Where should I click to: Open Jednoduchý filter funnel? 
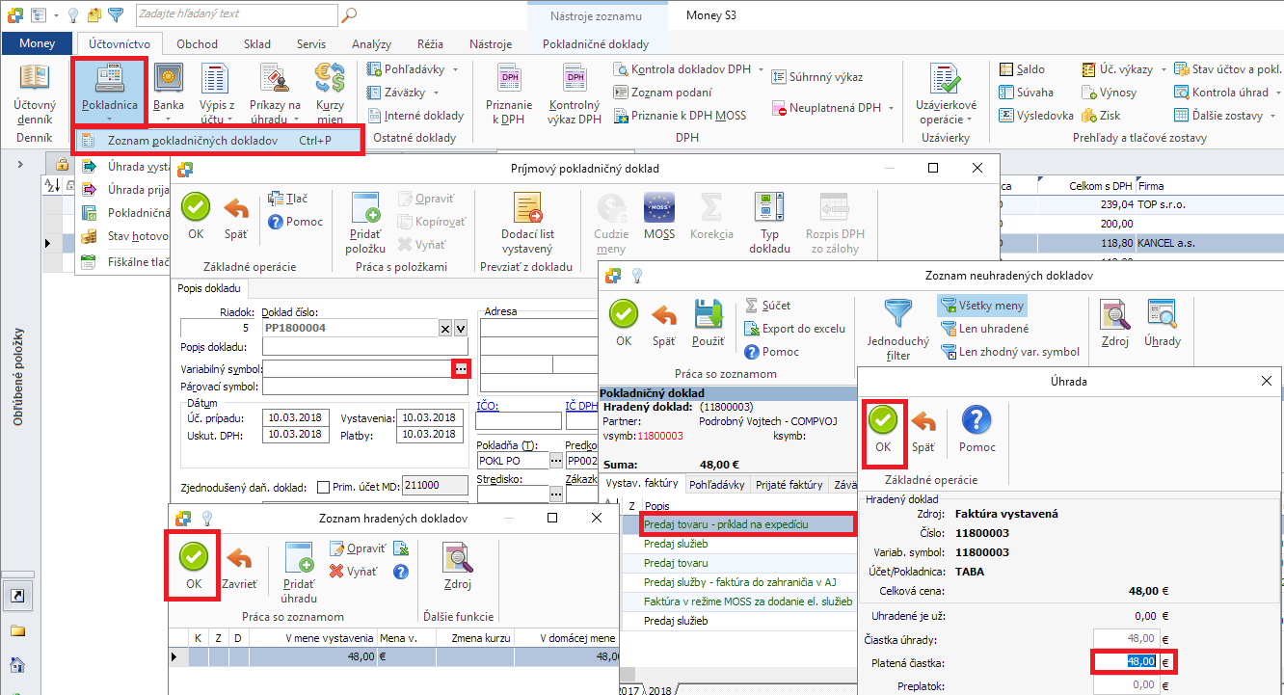pos(898,328)
